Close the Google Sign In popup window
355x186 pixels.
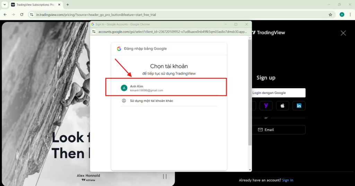point(246,25)
